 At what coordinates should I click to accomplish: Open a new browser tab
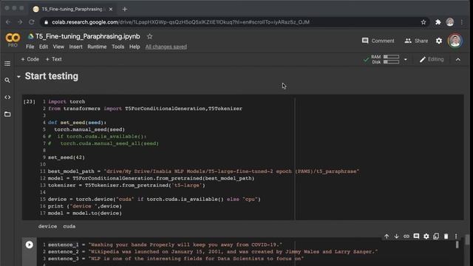click(x=125, y=10)
